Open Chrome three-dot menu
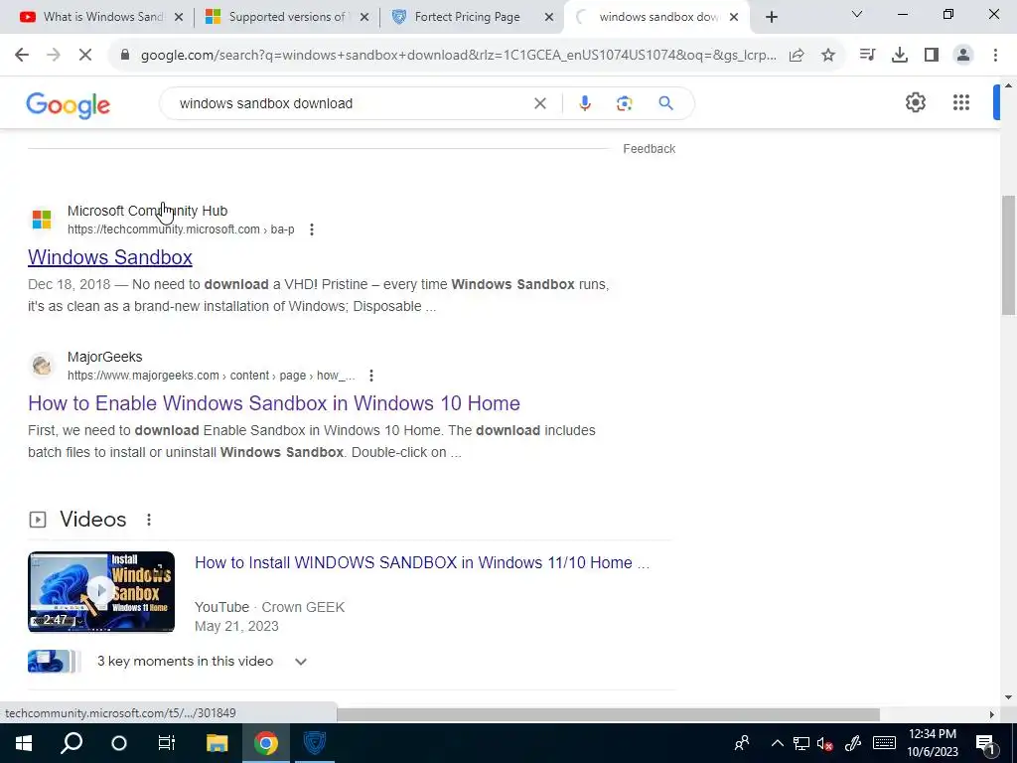The image size is (1017, 763). point(995,56)
